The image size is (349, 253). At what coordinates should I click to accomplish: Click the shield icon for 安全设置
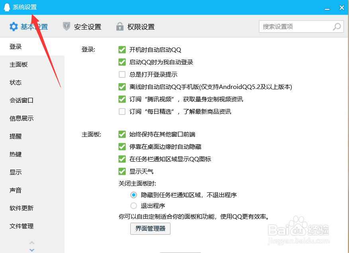coord(66,26)
